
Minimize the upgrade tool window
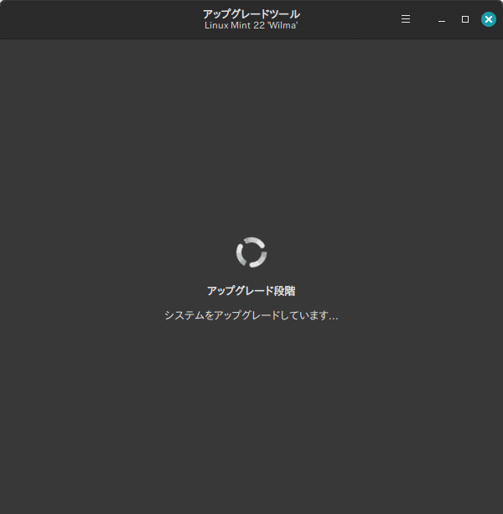[442, 19]
